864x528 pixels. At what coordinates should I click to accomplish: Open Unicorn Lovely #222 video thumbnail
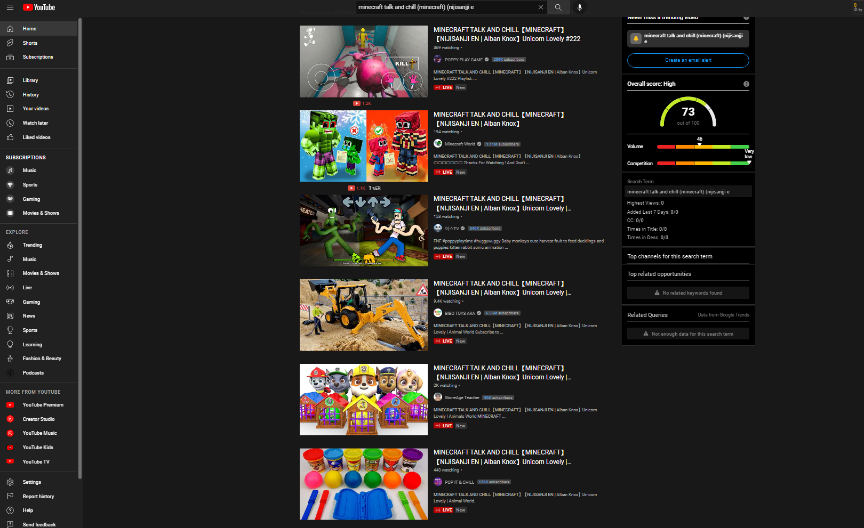364,61
